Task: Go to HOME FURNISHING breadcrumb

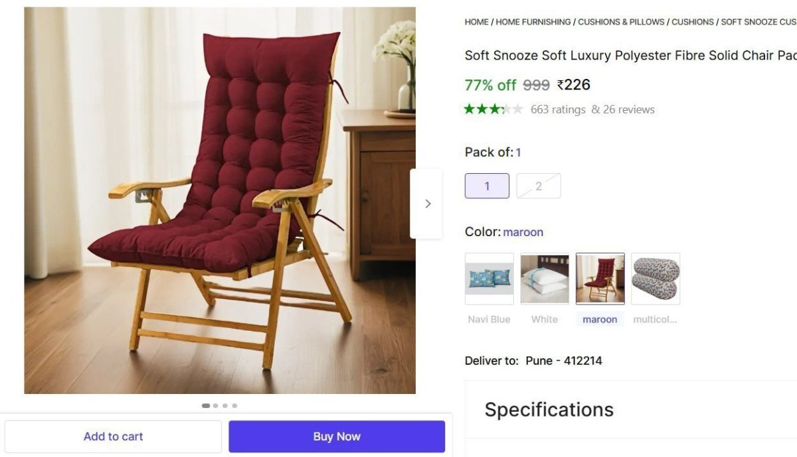Action: point(533,22)
